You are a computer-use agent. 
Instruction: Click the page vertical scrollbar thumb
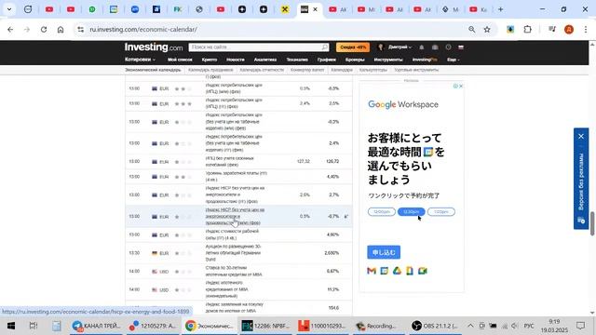point(592,223)
